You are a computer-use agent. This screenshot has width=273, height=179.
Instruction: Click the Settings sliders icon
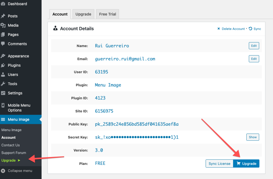coord(3,93)
